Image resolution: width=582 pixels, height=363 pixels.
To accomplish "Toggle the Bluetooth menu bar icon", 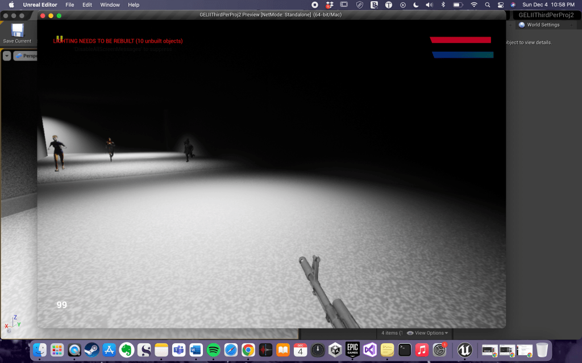I will click(444, 5).
